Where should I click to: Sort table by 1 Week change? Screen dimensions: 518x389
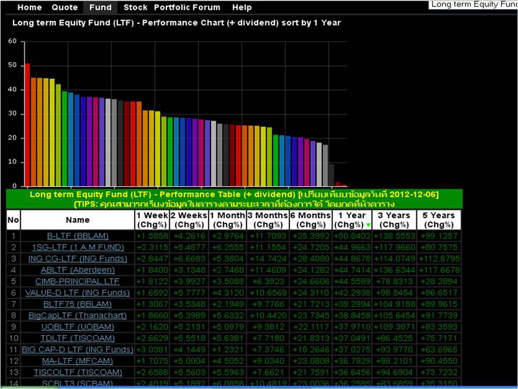(152, 220)
